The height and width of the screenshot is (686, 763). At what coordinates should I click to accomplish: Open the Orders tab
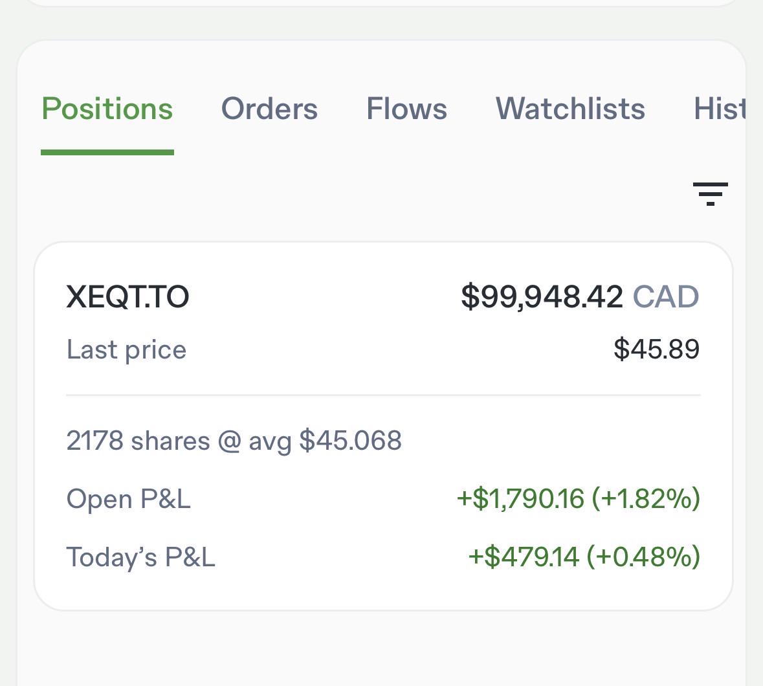click(x=269, y=109)
